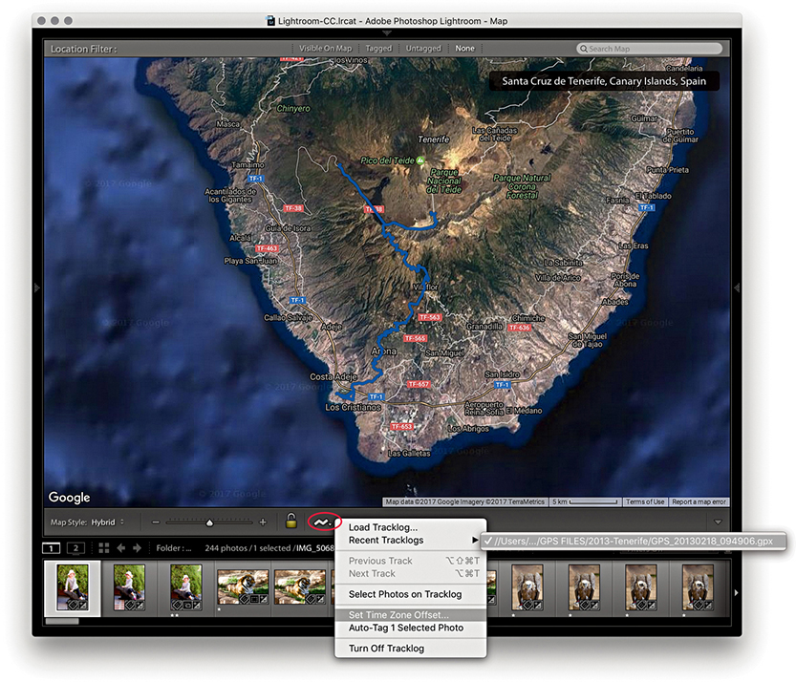Select main window display button 1

click(52, 548)
